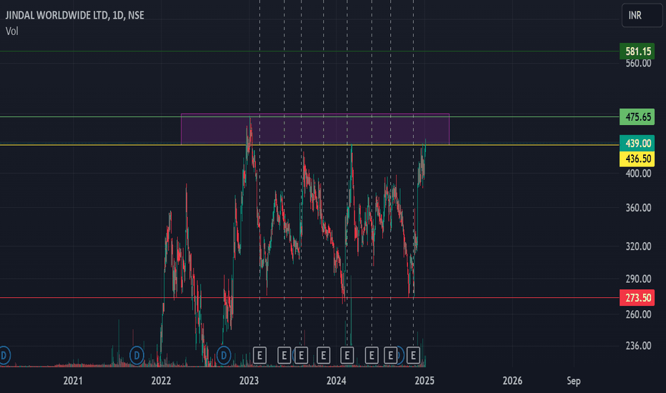Click the 560.00 price axis value
666x393 pixels.
(638, 64)
